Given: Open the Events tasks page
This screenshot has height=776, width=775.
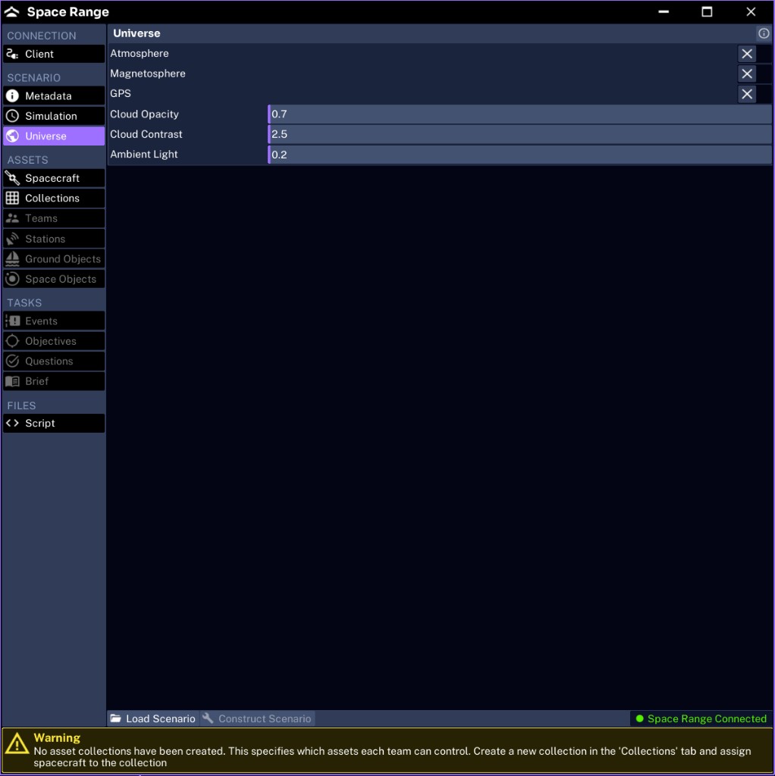Looking at the screenshot, I should [x=54, y=321].
